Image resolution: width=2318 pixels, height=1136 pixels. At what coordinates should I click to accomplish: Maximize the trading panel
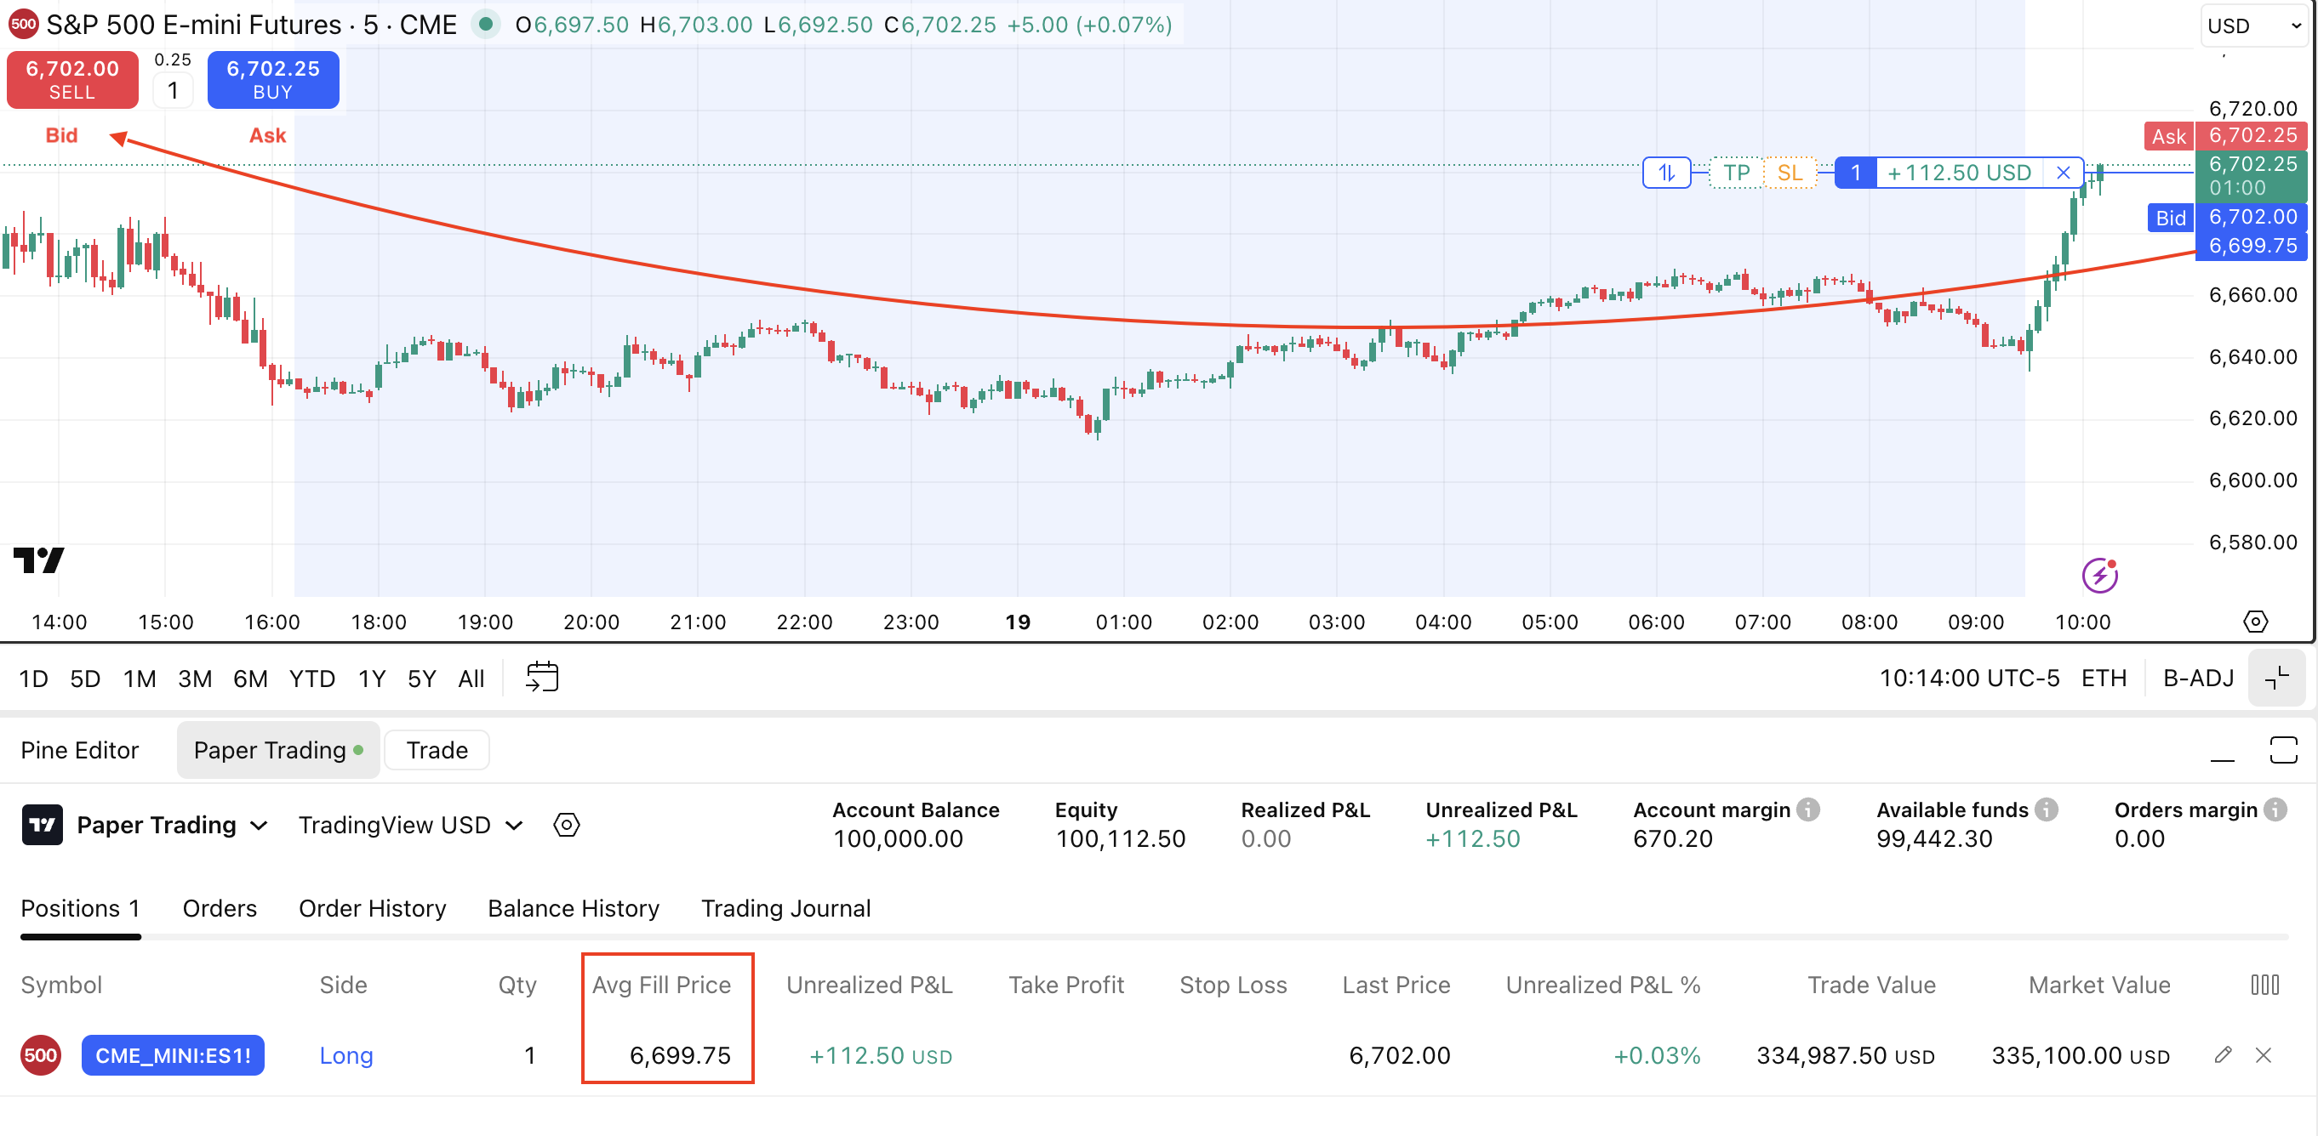point(2283,750)
